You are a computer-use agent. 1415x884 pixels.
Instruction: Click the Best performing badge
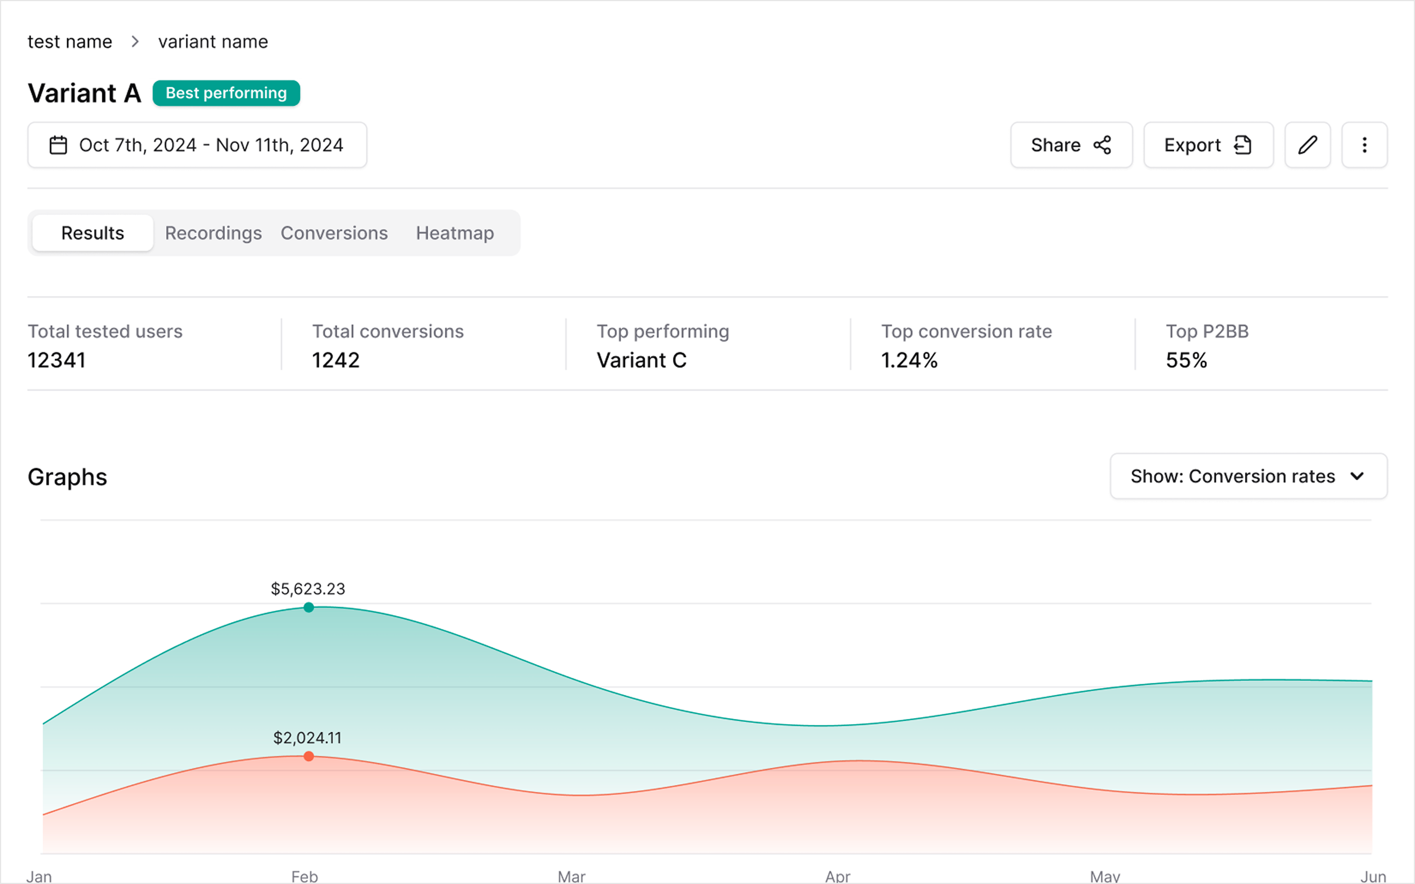(x=226, y=93)
